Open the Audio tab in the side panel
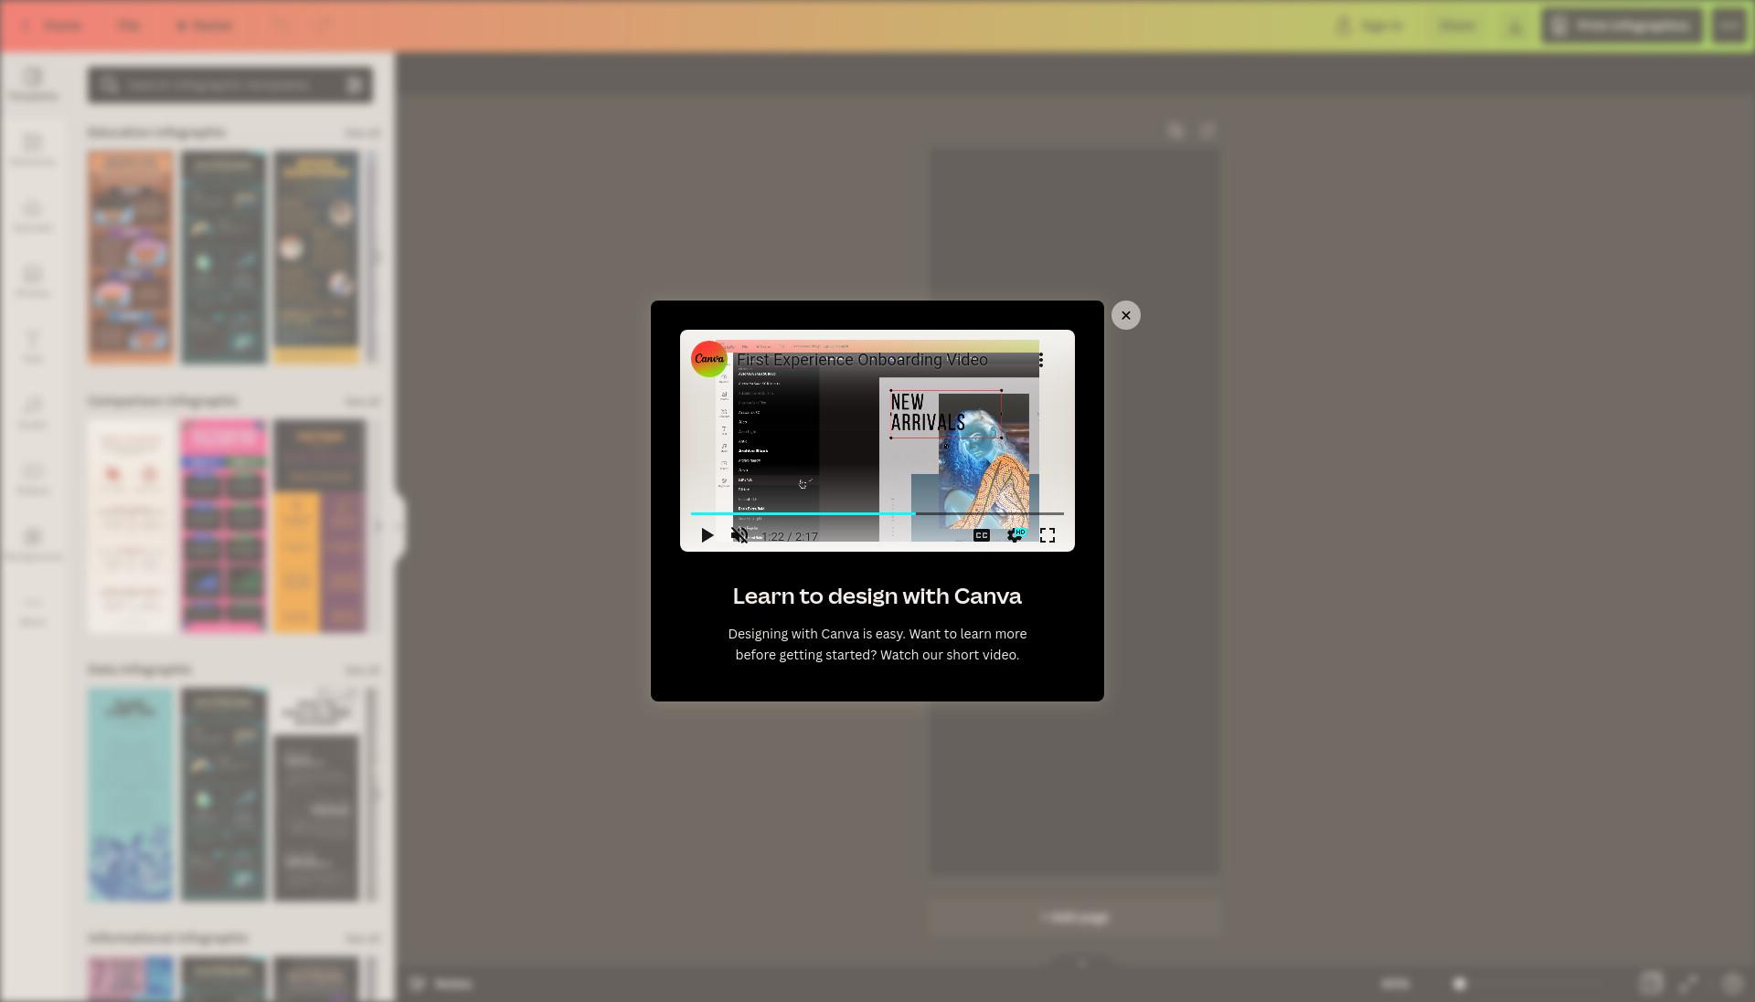Image resolution: width=1755 pixels, height=1002 pixels. click(x=33, y=413)
